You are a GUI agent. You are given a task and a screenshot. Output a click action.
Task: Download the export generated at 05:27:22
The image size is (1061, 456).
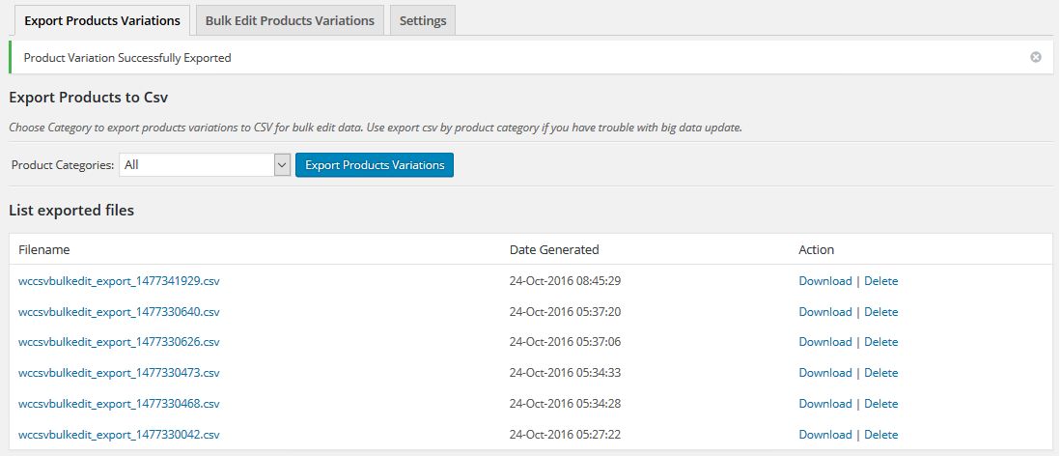(824, 435)
